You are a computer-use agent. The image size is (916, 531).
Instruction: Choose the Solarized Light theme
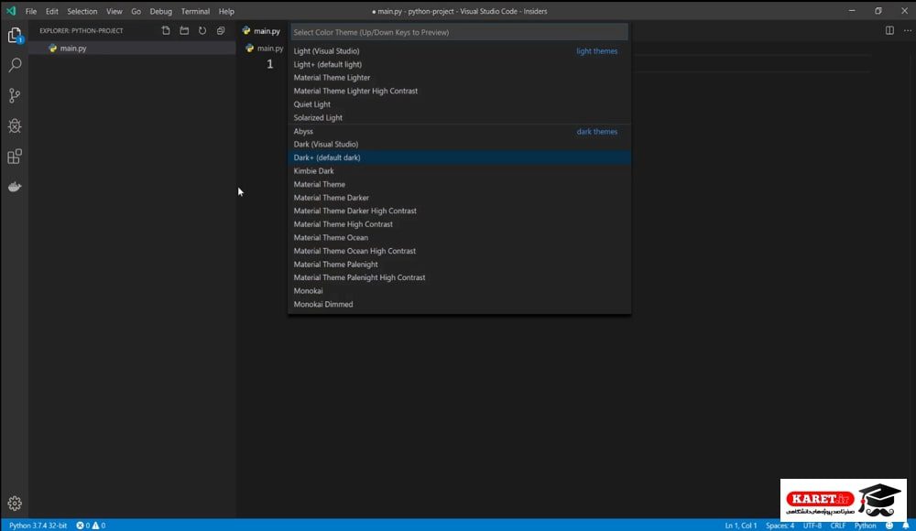coord(459,117)
